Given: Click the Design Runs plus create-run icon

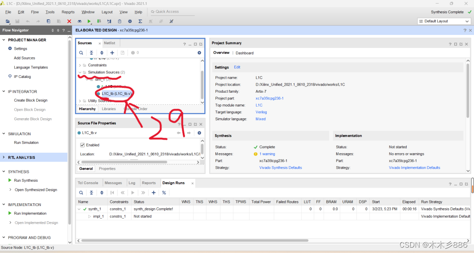Looking at the screenshot, I should pyautogui.click(x=154, y=193).
